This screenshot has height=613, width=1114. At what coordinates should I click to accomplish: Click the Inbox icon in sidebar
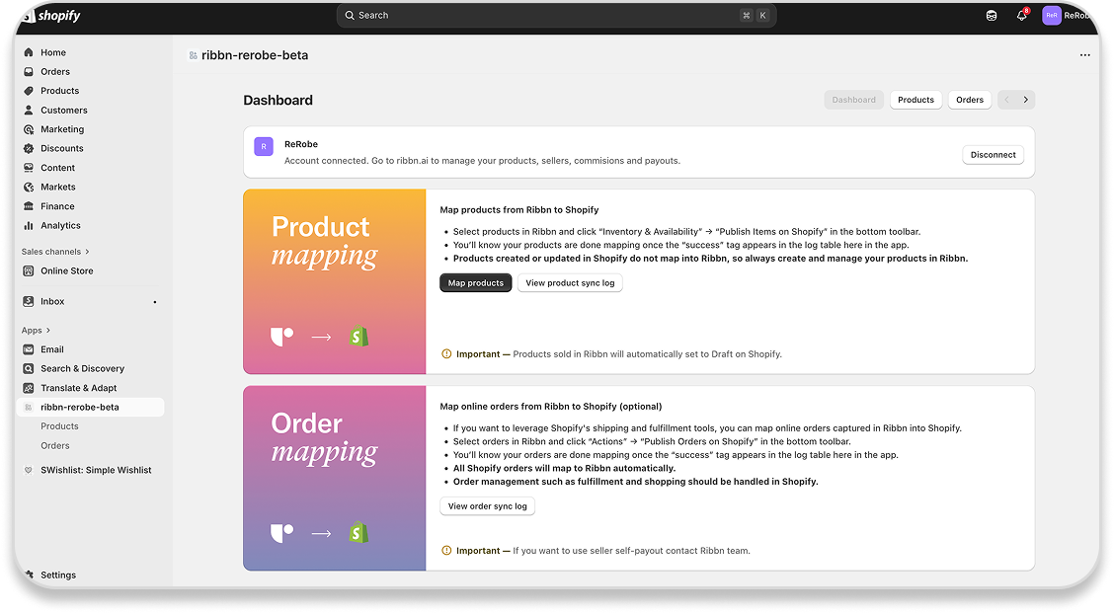click(x=29, y=301)
